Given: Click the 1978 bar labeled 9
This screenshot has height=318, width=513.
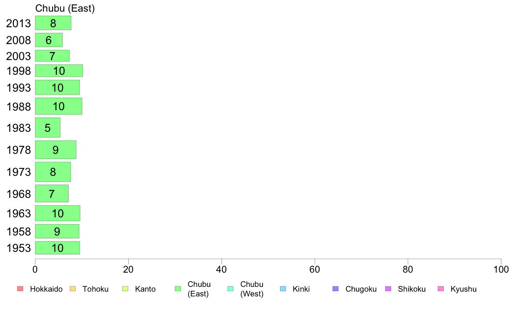Looking at the screenshot, I should pos(56,149).
